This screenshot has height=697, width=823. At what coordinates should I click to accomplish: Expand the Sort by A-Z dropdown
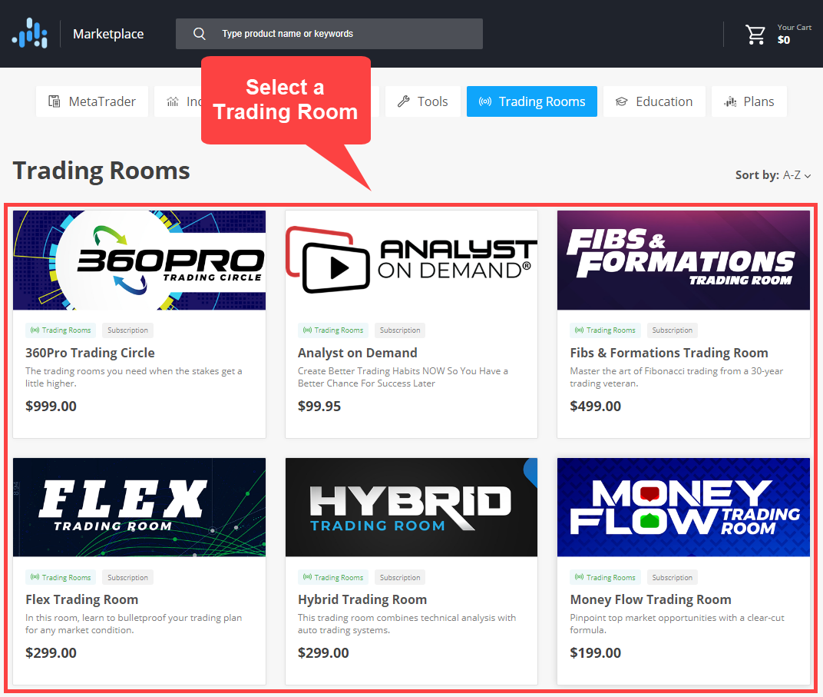[x=796, y=175]
